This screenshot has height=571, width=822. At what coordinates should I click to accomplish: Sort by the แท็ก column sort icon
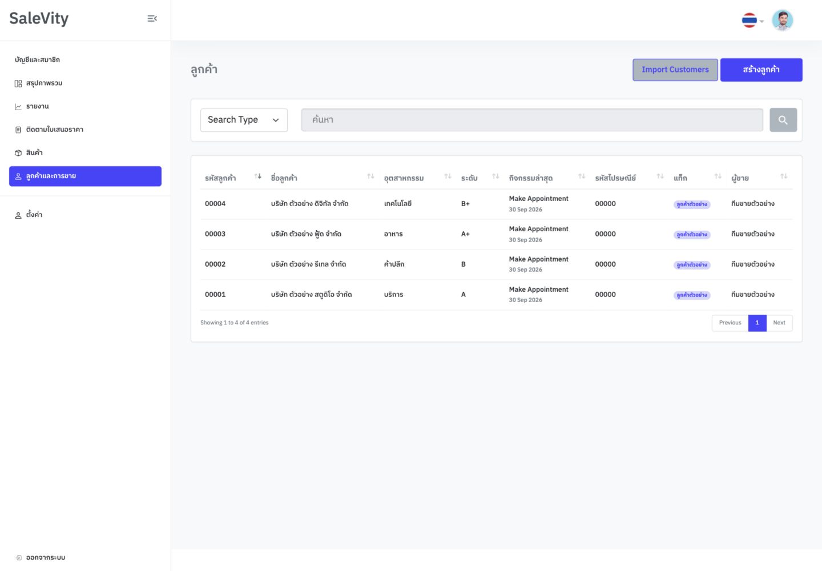718,176
